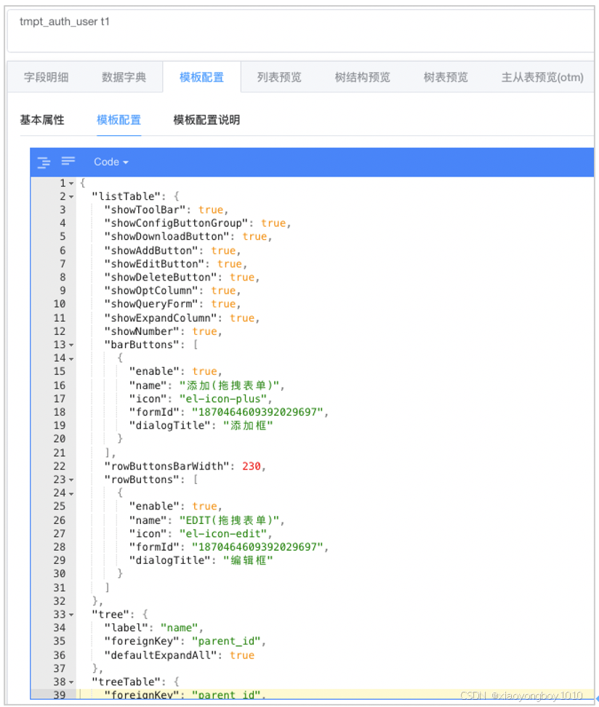Open the 树结构预览 tab
This screenshot has width=599, height=707.
[x=362, y=77]
